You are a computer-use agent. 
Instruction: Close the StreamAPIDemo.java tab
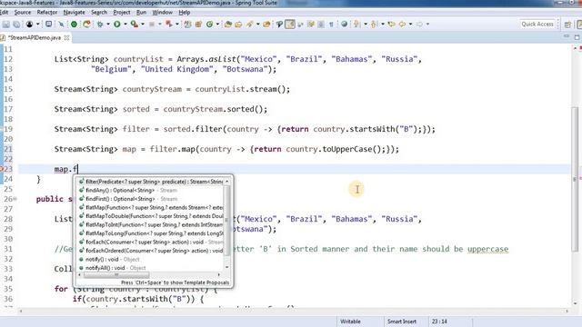(66, 37)
